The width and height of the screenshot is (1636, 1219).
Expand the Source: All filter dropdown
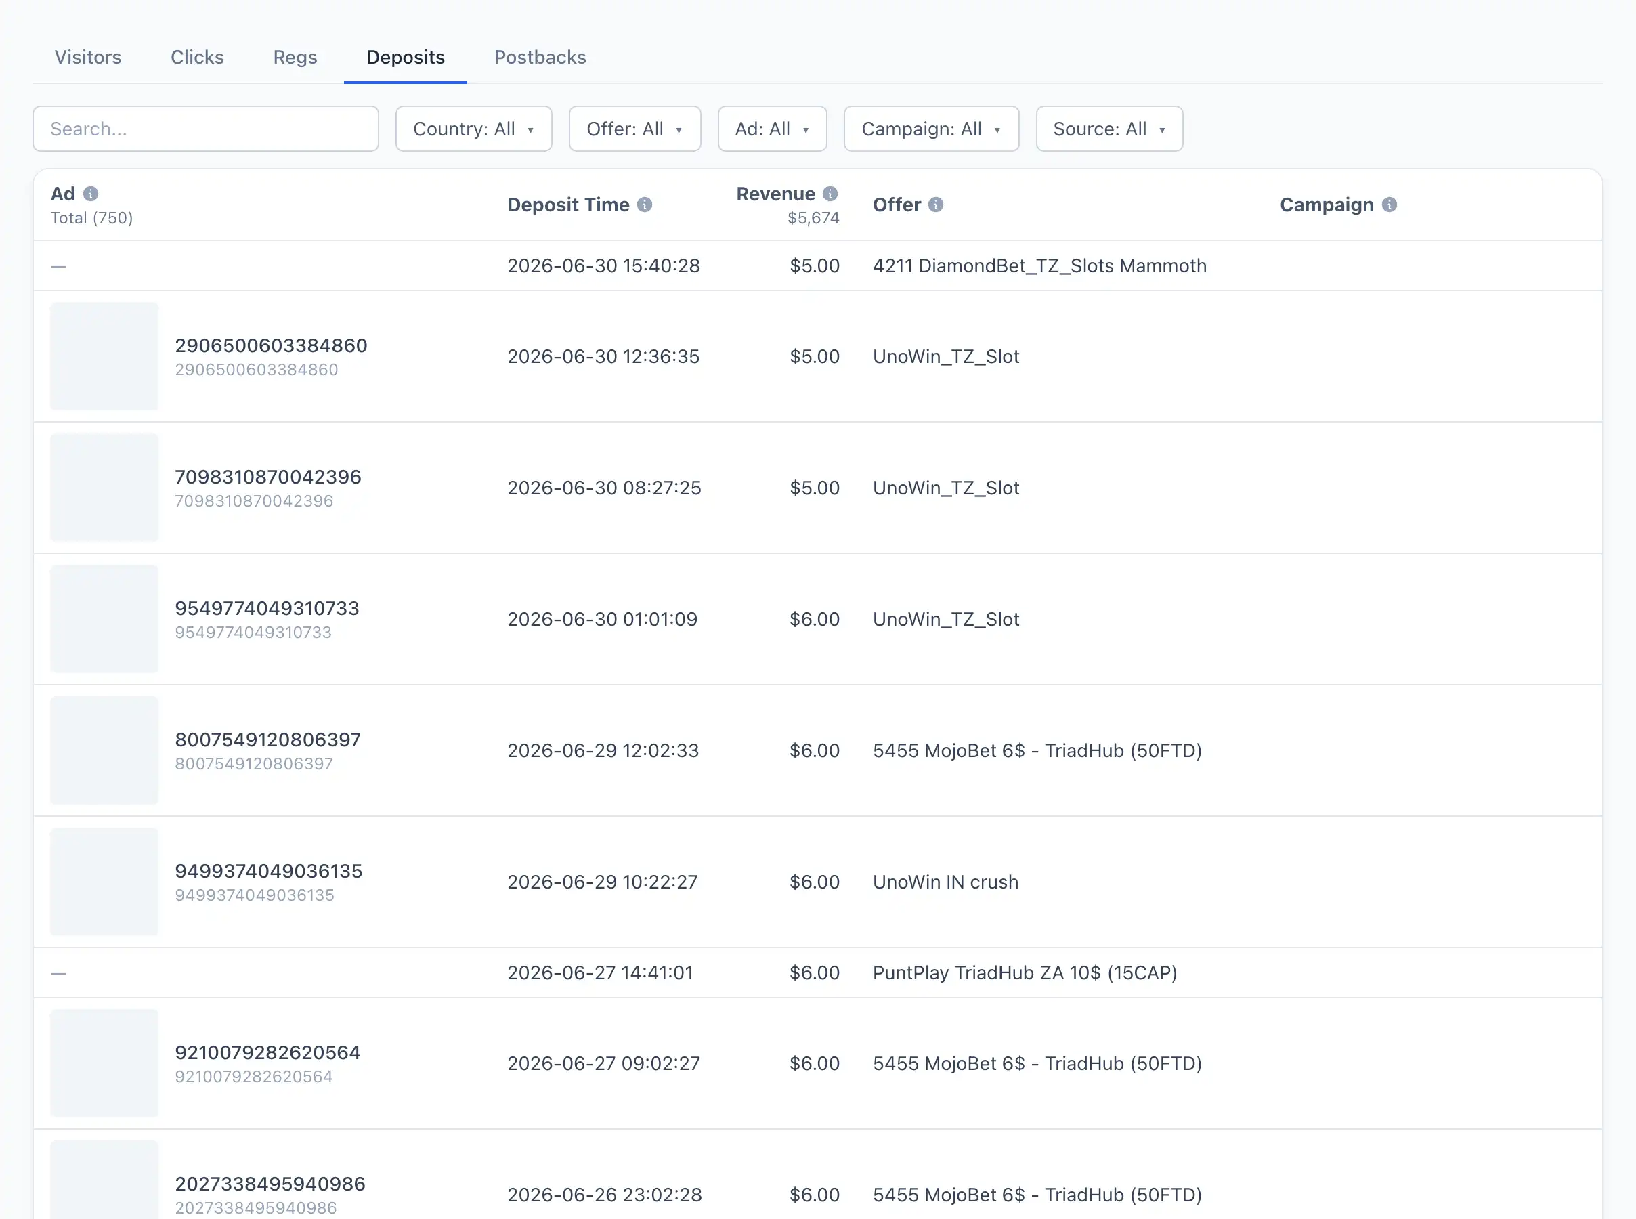(1109, 129)
